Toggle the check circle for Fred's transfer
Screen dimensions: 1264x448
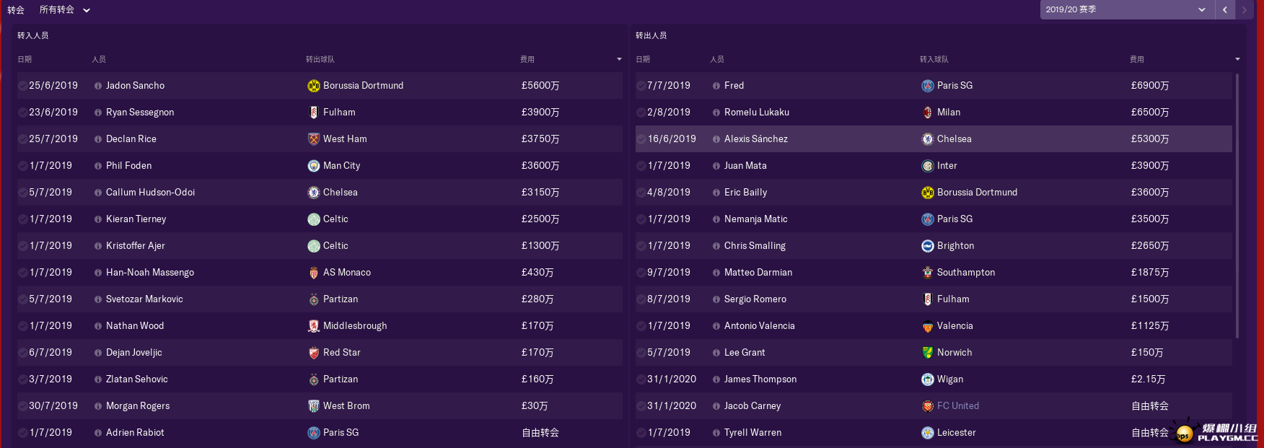click(641, 86)
